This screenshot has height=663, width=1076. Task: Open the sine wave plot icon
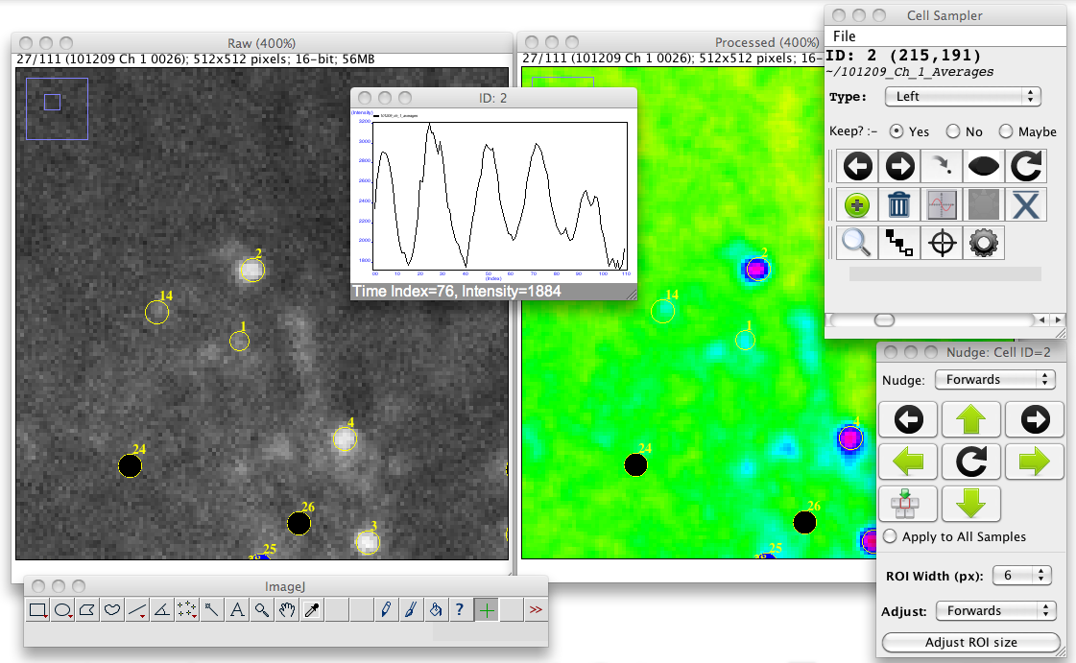tap(942, 205)
